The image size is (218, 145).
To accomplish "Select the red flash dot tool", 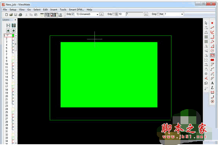I will click(x=212, y=23).
